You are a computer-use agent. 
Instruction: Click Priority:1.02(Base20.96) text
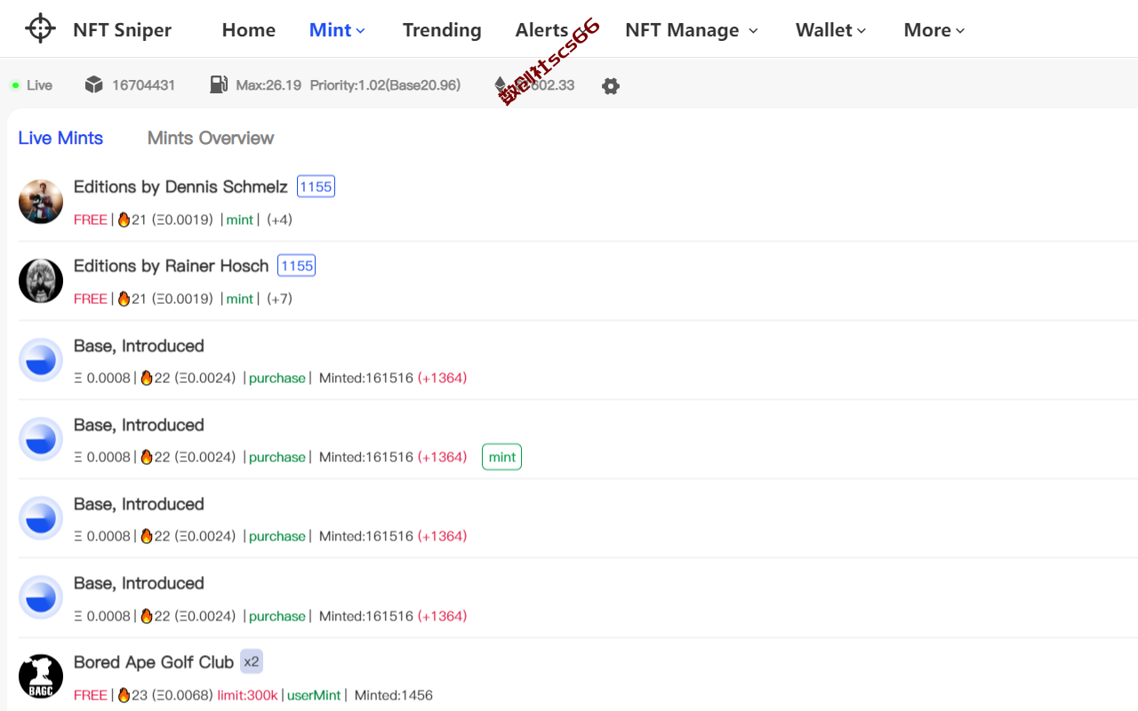(x=385, y=85)
